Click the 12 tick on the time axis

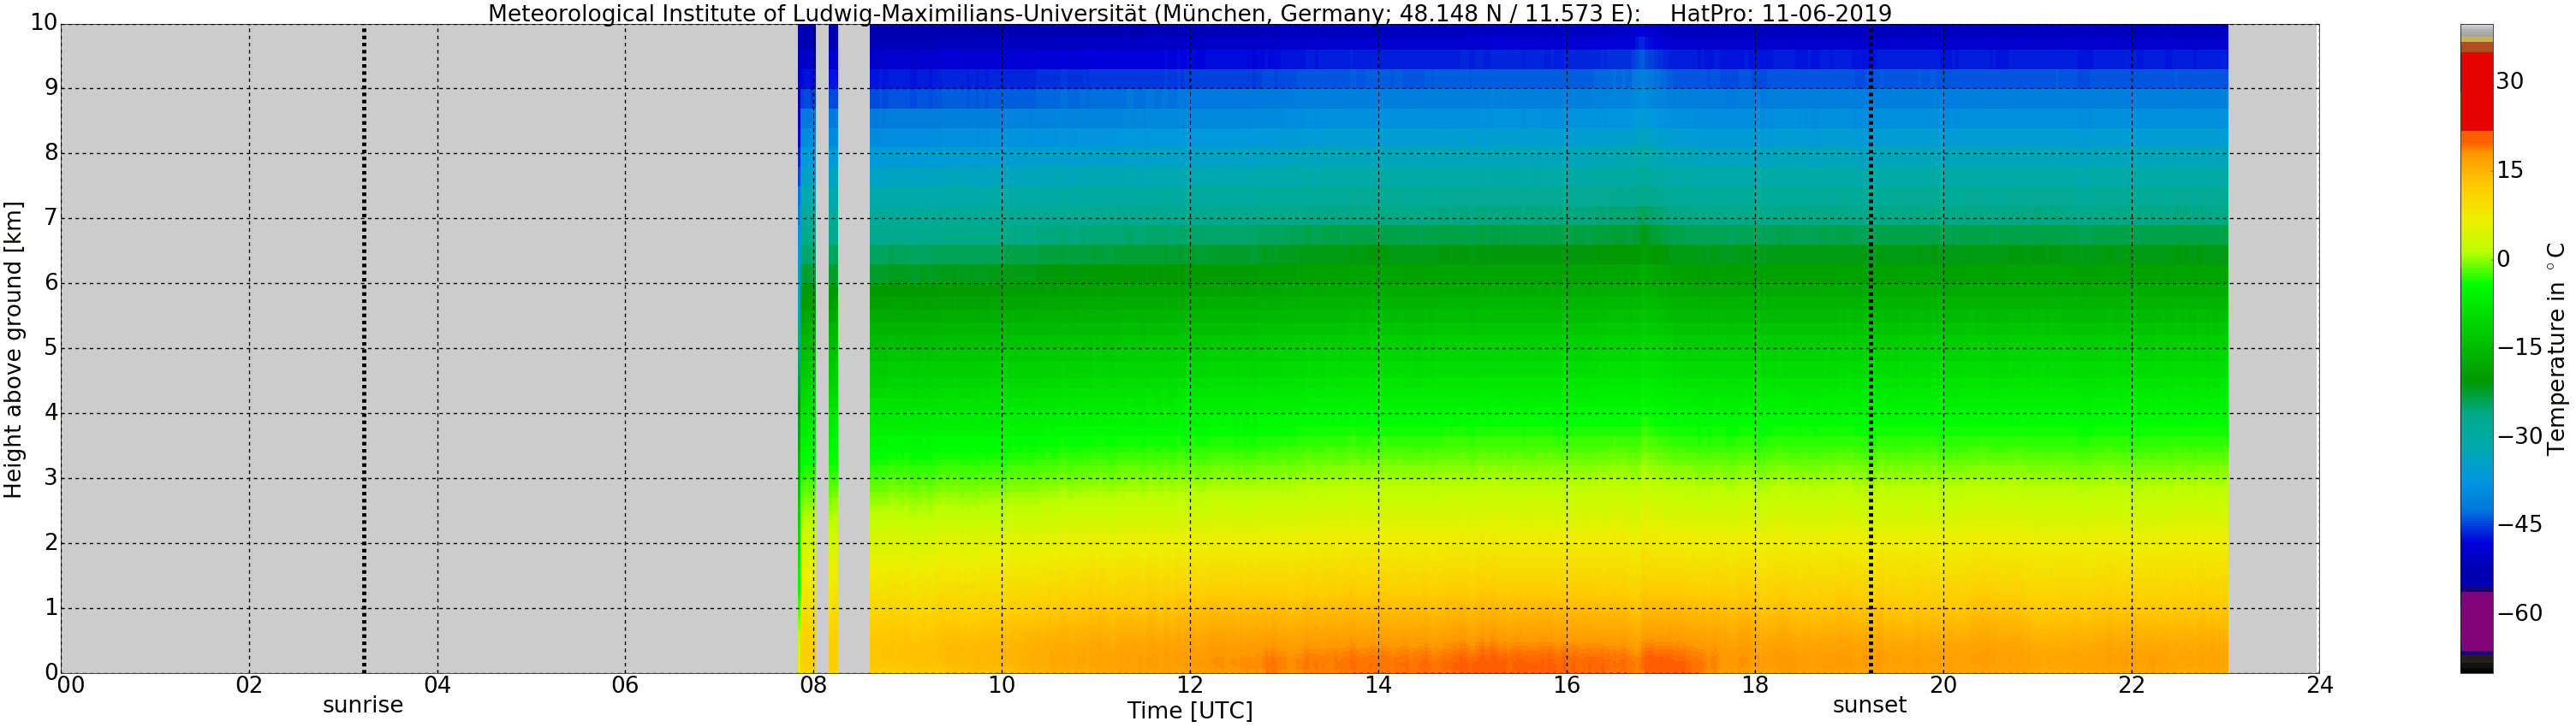coord(1189,685)
